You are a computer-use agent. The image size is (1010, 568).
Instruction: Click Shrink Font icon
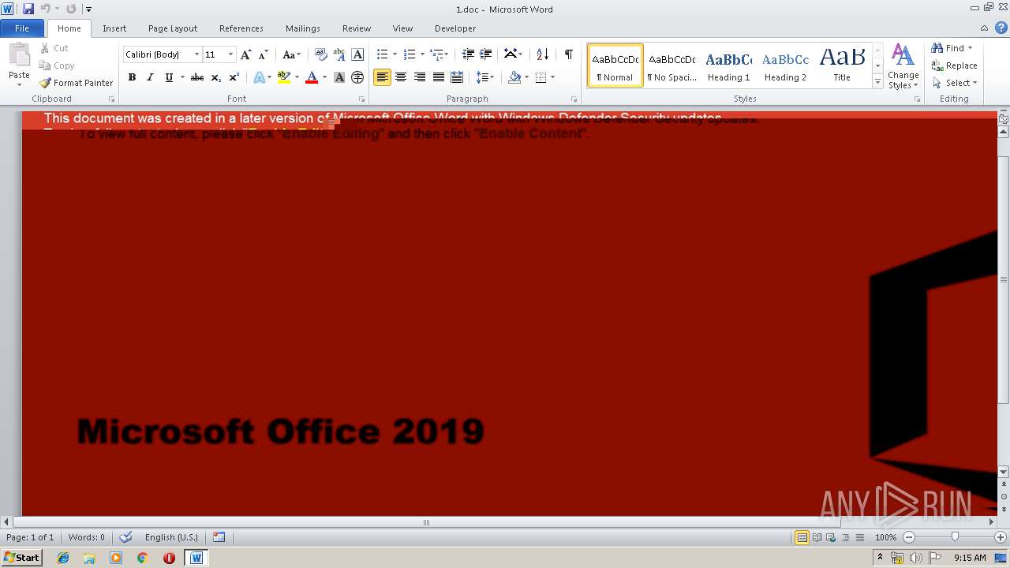(264, 54)
